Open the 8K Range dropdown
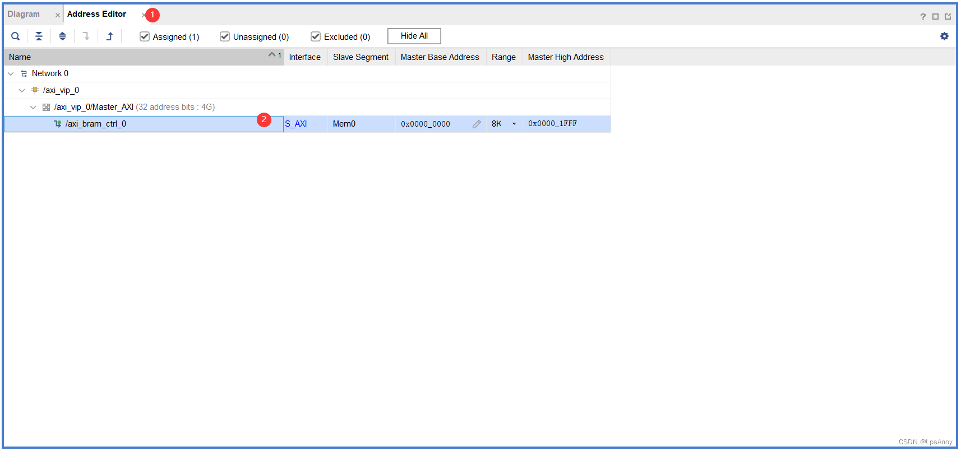The height and width of the screenshot is (451, 961). (x=514, y=124)
